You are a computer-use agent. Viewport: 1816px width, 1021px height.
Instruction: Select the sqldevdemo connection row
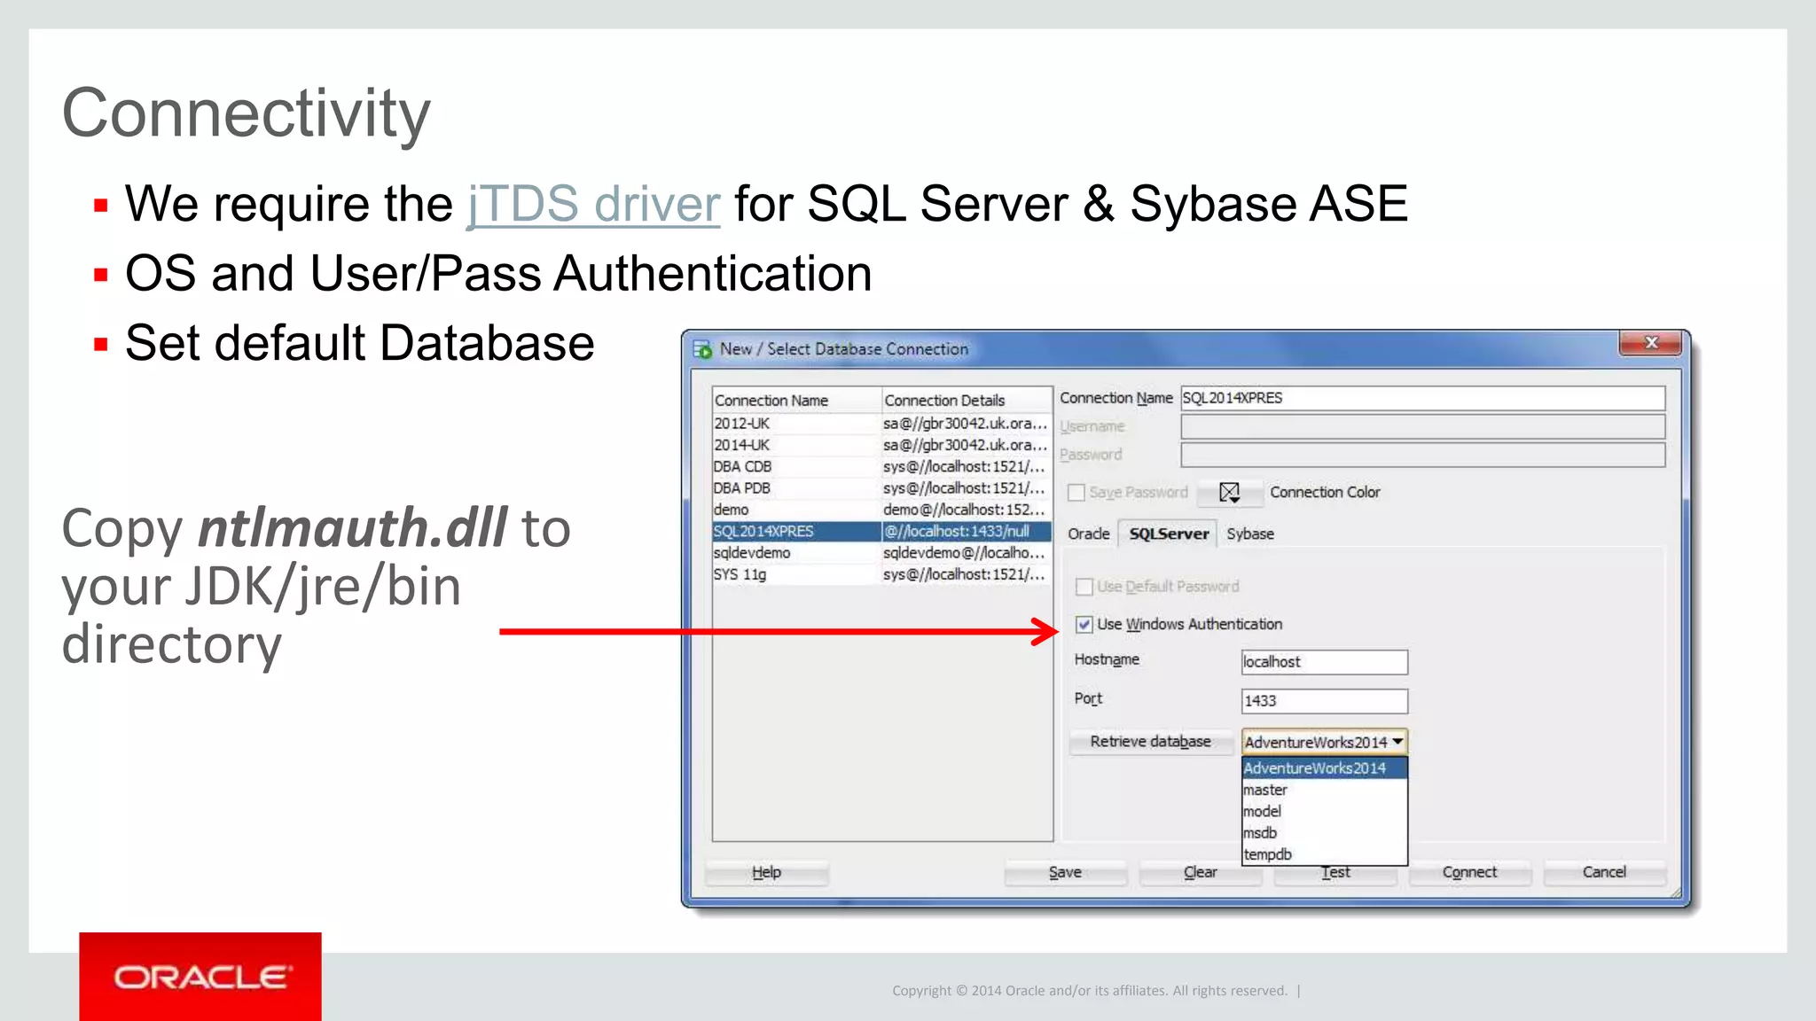[x=882, y=553]
